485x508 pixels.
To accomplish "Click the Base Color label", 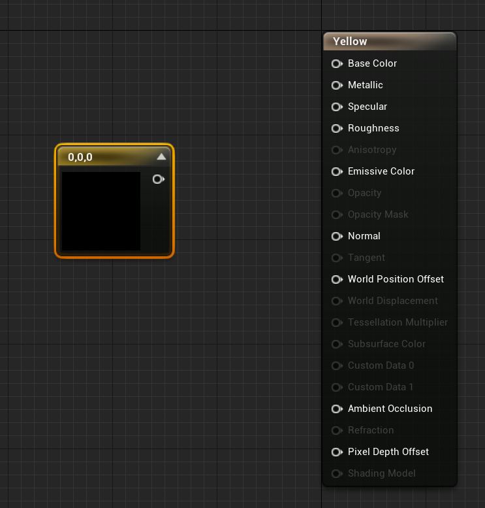I will point(372,63).
